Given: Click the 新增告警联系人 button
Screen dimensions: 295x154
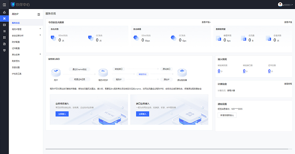Looking at the screenshot, I should coord(227,115).
